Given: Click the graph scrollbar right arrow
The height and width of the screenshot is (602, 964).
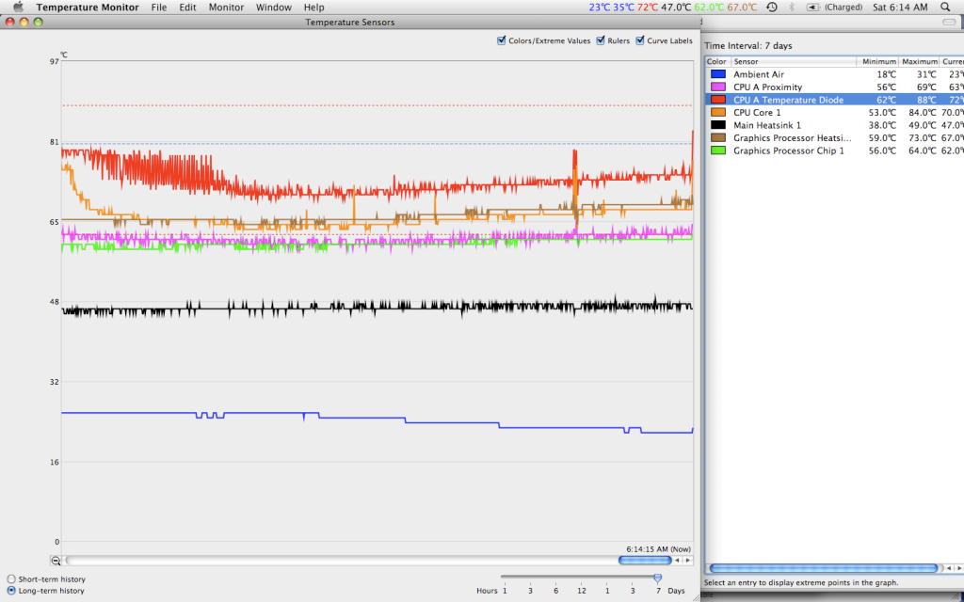Looking at the screenshot, I should coord(687,561).
